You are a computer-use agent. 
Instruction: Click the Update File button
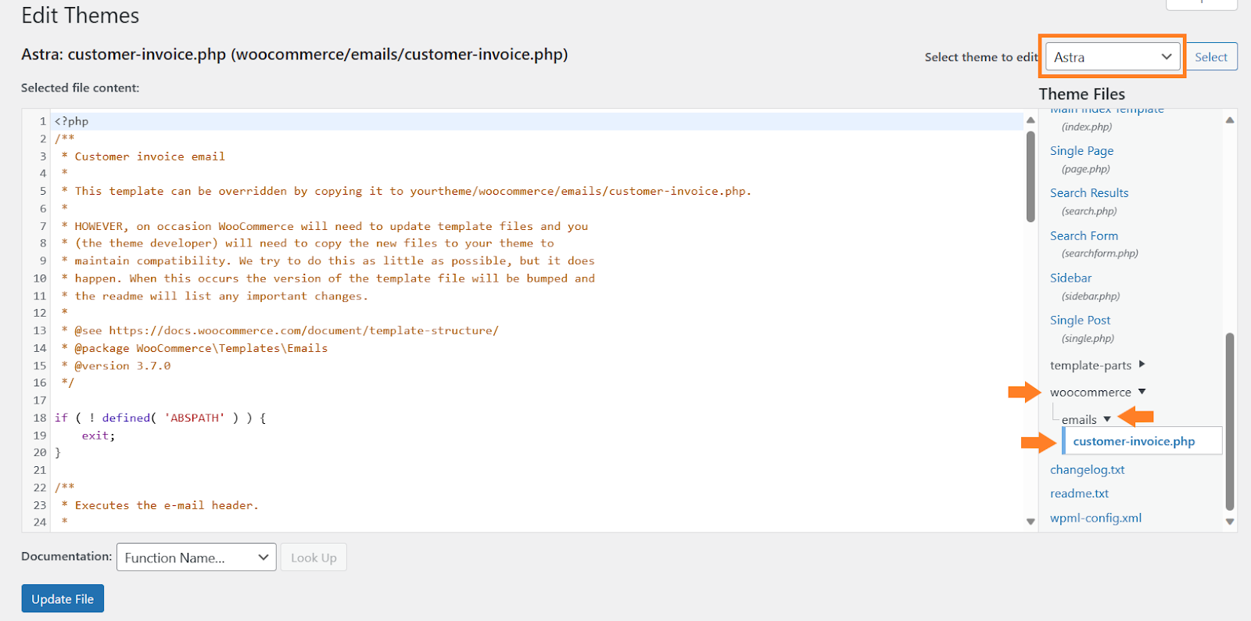pyautogui.click(x=63, y=599)
